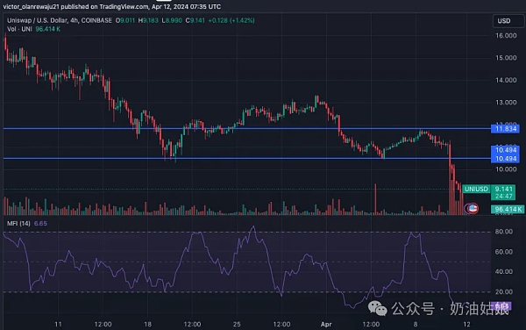Click the Apr date on time axis
This screenshot has height=330, width=526.
[x=326, y=324]
